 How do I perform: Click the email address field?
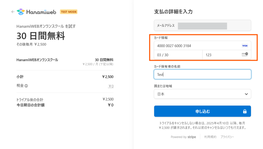[x=202, y=26]
